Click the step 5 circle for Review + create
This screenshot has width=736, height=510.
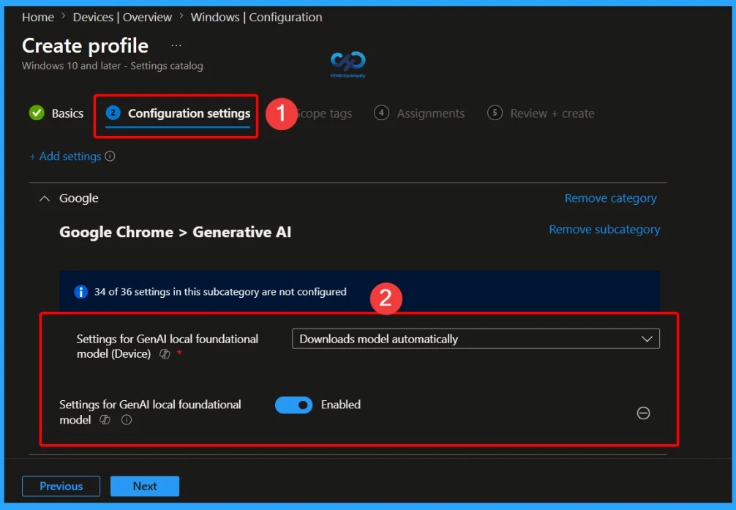tap(495, 113)
